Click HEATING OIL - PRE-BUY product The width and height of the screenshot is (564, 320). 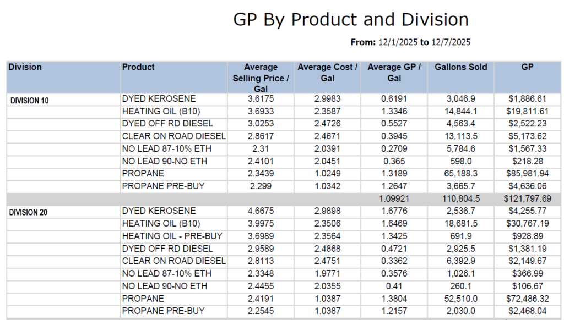coord(172,236)
